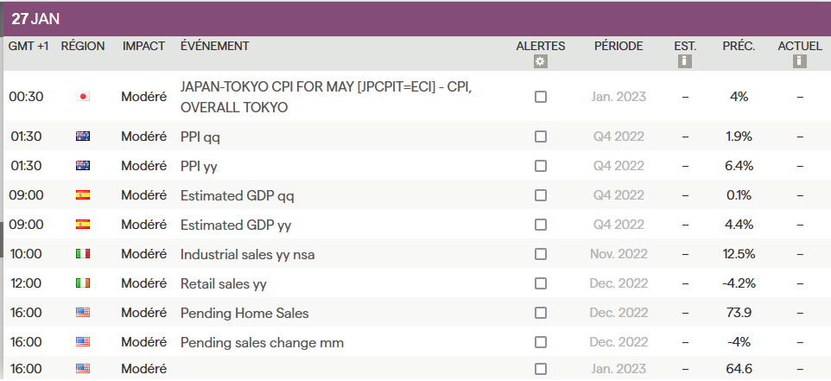Click the Japan flag icon
This screenshot has width=831, height=381.
pos(83,97)
